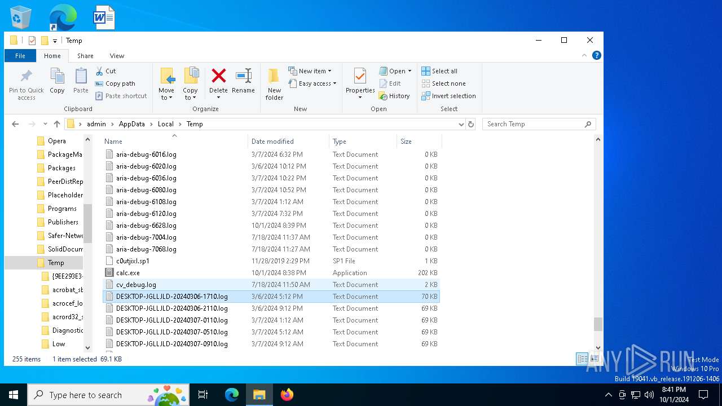722x406 pixels.
Task: Click the Copy icon in Clipboard group
Action: [57, 76]
